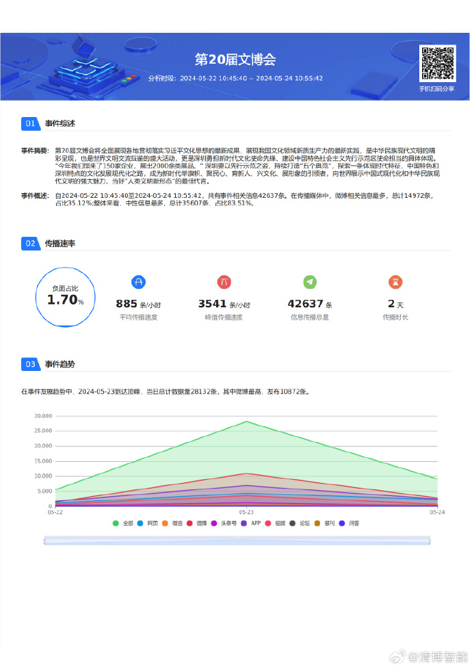Toggle the 微博 legend item
Image resolution: width=472 pixels, height=668 pixels.
(196, 523)
